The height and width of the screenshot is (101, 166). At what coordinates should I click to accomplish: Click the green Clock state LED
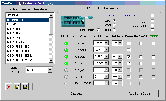(66, 57)
